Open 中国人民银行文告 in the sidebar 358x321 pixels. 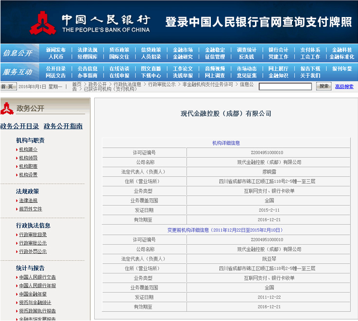[x=37, y=277]
